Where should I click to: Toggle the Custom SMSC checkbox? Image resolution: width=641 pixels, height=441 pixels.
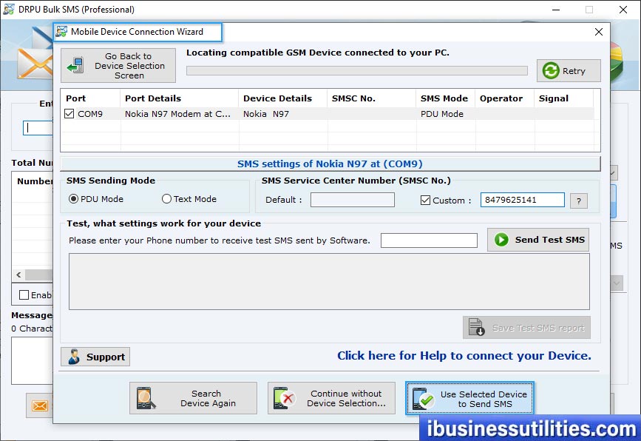425,200
